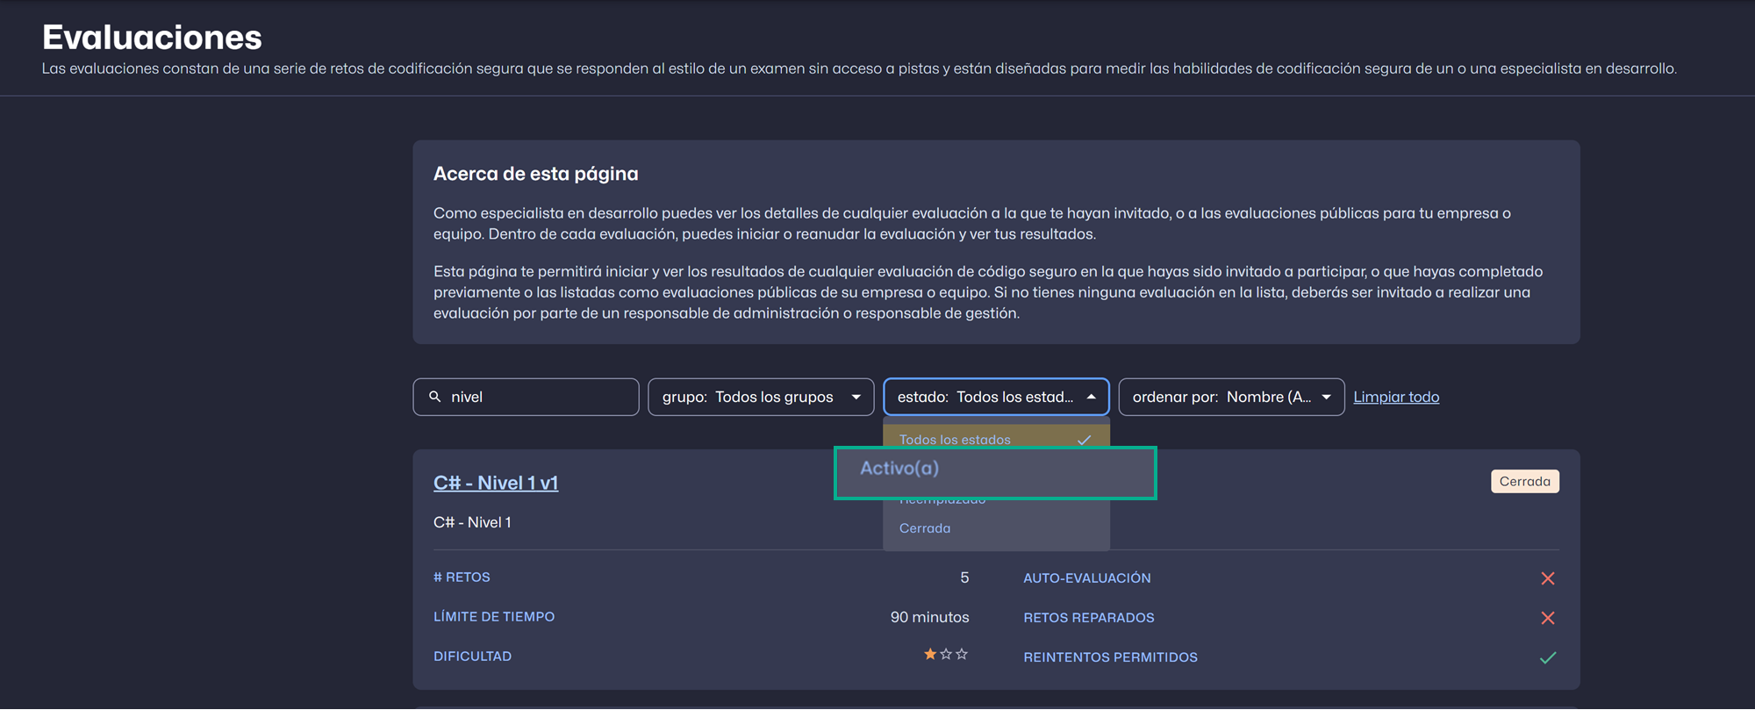Open the ordenar por Nombre dropdown
Image resolution: width=1755 pixels, height=710 pixels.
1231,397
